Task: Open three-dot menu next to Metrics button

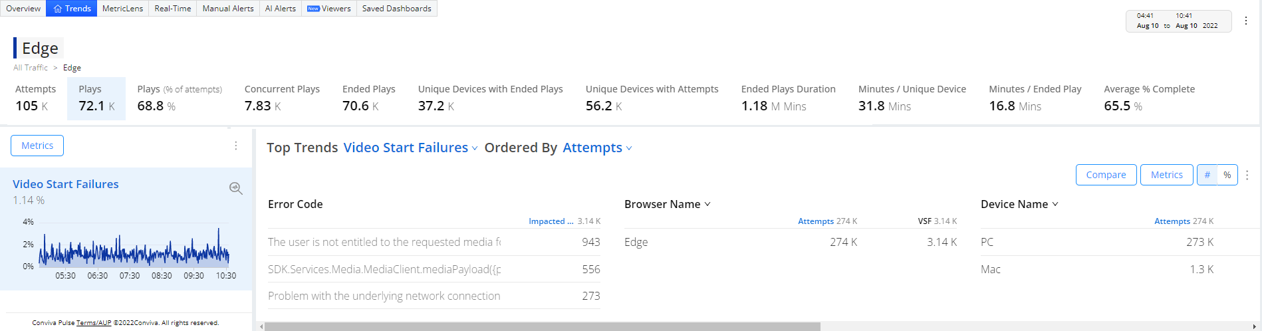Action: click(235, 146)
